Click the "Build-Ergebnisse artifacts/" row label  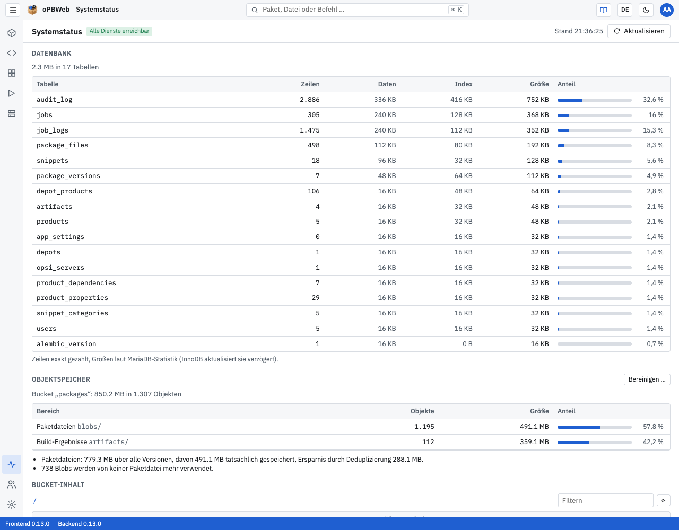coord(82,442)
